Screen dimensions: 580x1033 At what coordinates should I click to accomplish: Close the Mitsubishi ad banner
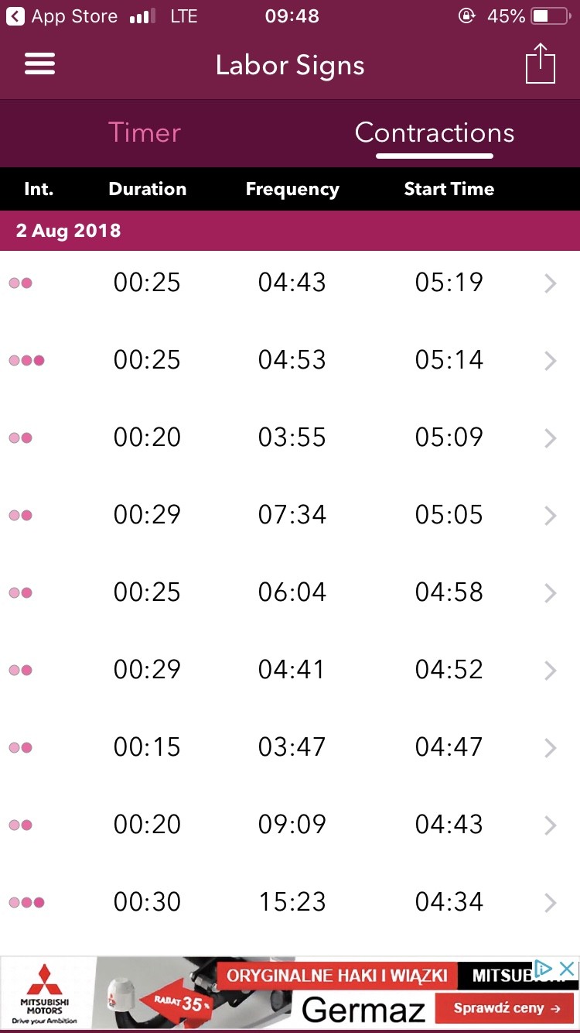tap(567, 969)
